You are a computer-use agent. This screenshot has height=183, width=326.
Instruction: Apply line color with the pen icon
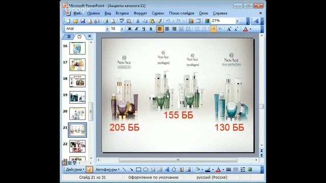208,169
